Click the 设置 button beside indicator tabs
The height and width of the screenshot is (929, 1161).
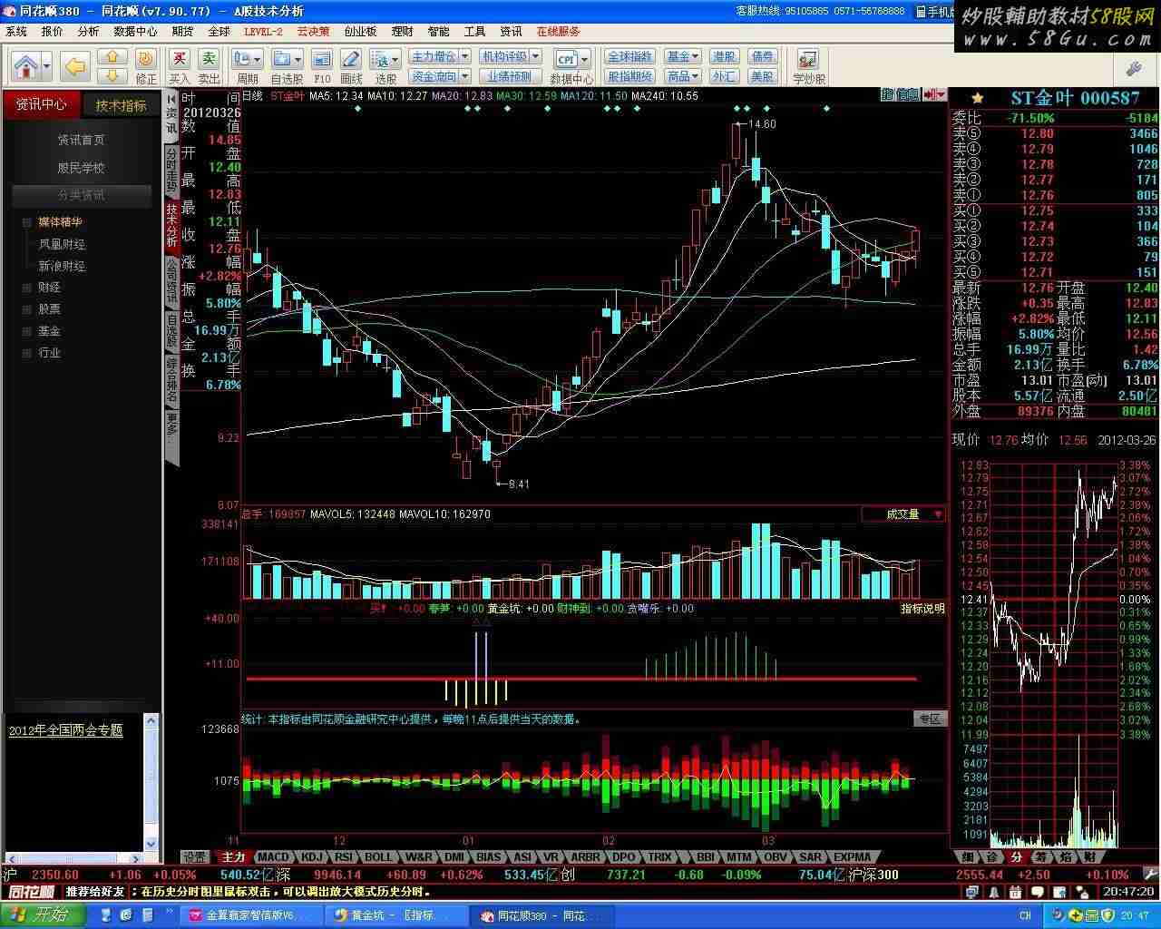tap(195, 857)
